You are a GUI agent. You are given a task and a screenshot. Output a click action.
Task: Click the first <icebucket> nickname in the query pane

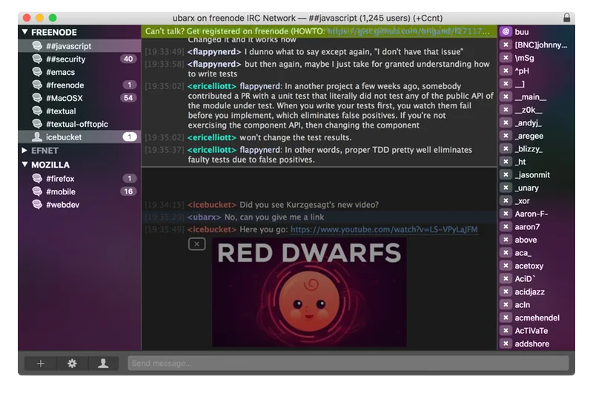click(212, 205)
